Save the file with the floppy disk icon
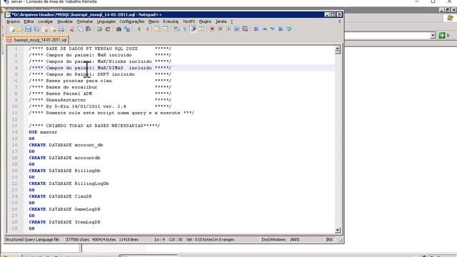Viewport: 457px width, 257px height. point(28,29)
